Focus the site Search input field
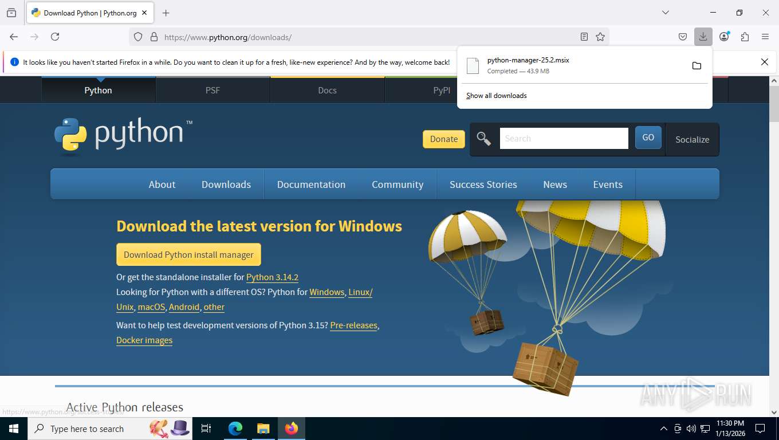Screen dimensions: 779x440 click(564, 138)
